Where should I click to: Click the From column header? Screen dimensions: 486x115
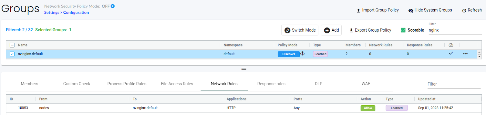43,99
